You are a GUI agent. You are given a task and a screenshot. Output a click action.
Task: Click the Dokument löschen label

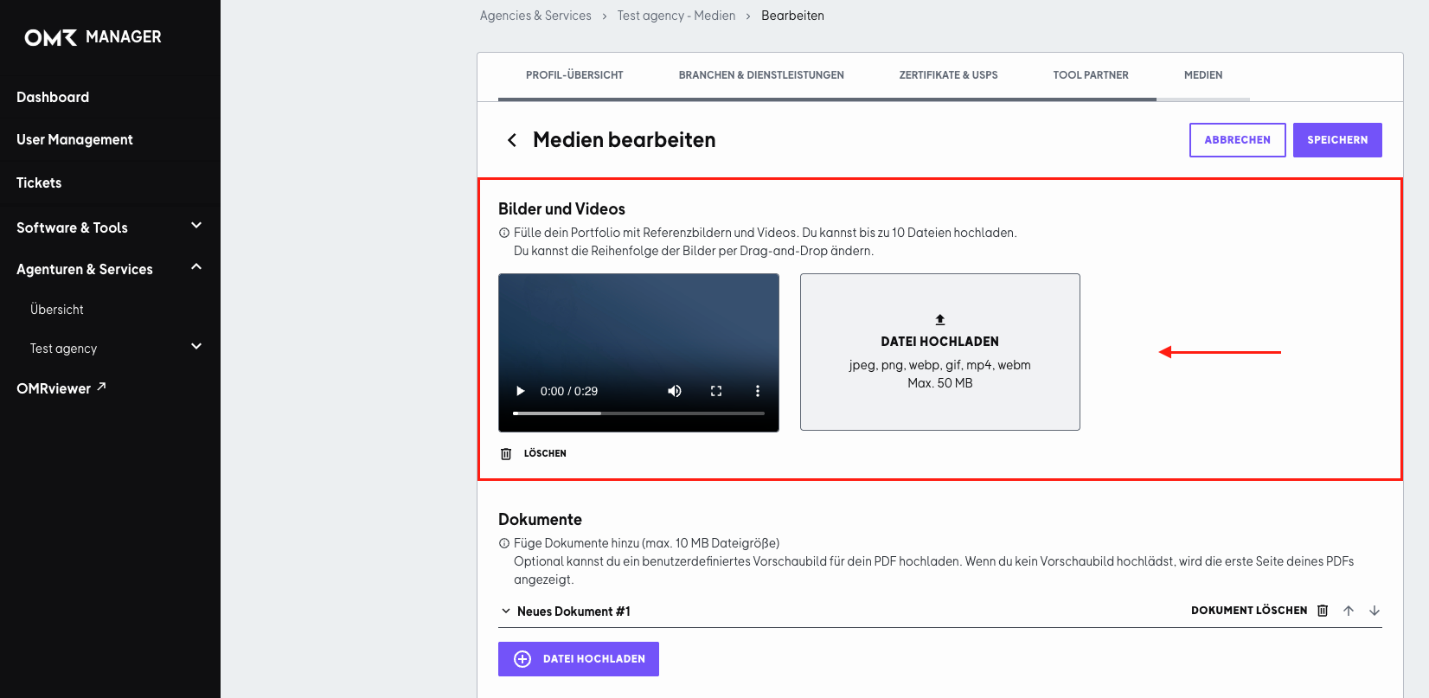[x=1249, y=611]
